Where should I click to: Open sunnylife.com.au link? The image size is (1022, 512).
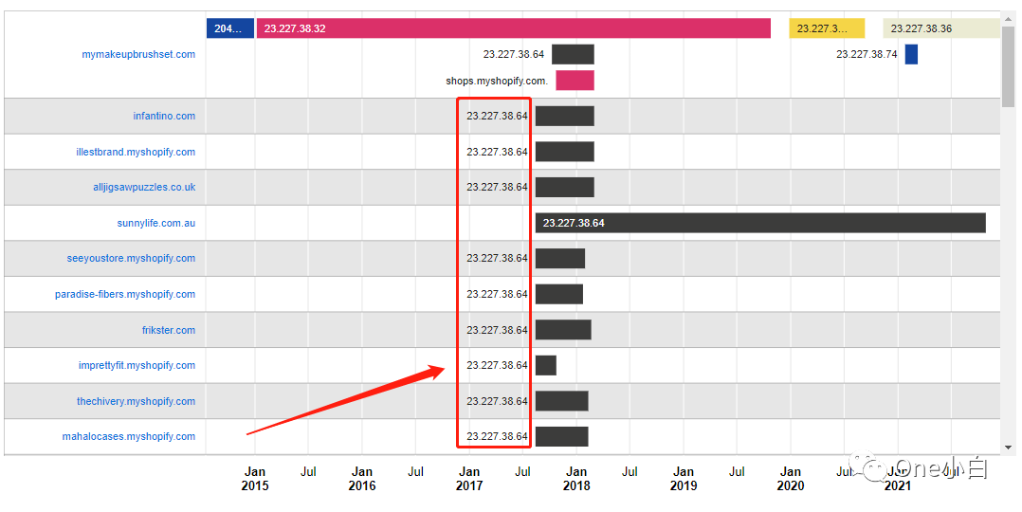point(156,223)
